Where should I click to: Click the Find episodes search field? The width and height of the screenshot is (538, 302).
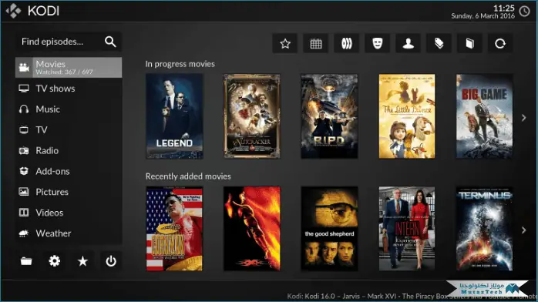click(69, 42)
